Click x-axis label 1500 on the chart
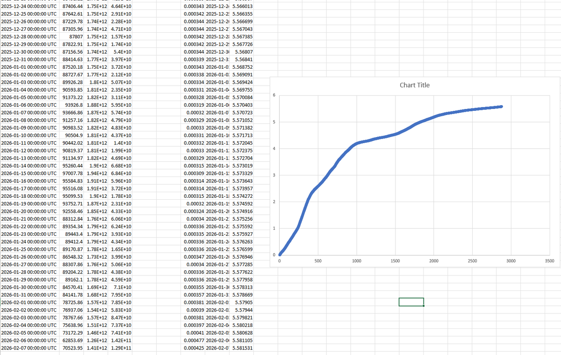Screen dimensions: 561x355 395,261
